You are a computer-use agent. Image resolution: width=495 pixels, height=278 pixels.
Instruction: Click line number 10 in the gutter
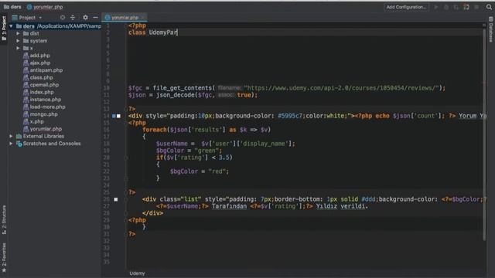click(107, 88)
